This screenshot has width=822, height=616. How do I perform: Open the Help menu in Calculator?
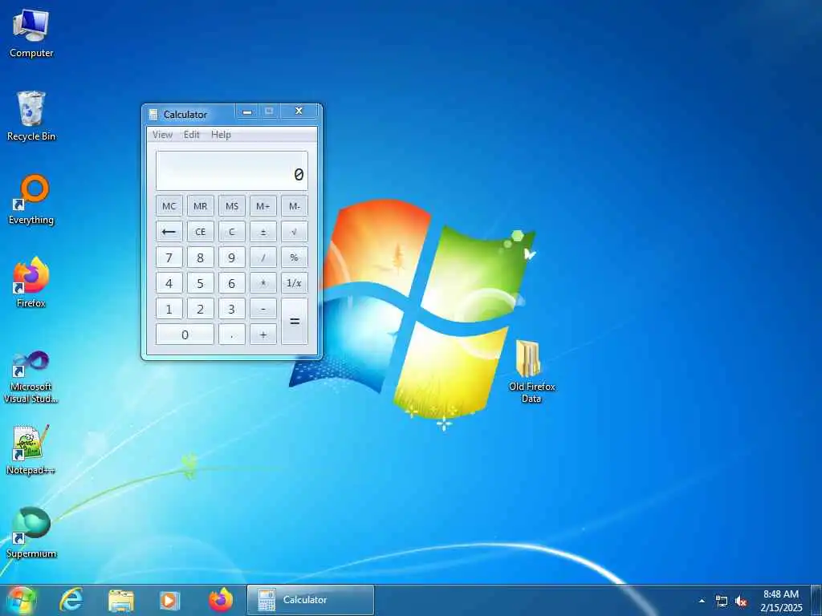coord(221,135)
